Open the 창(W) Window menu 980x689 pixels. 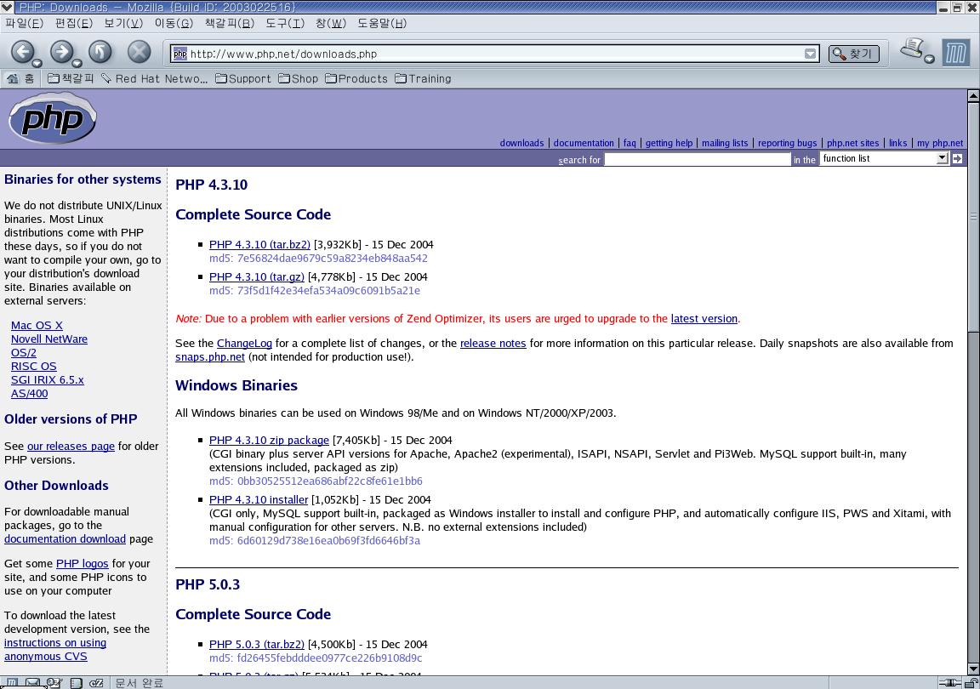click(x=331, y=23)
